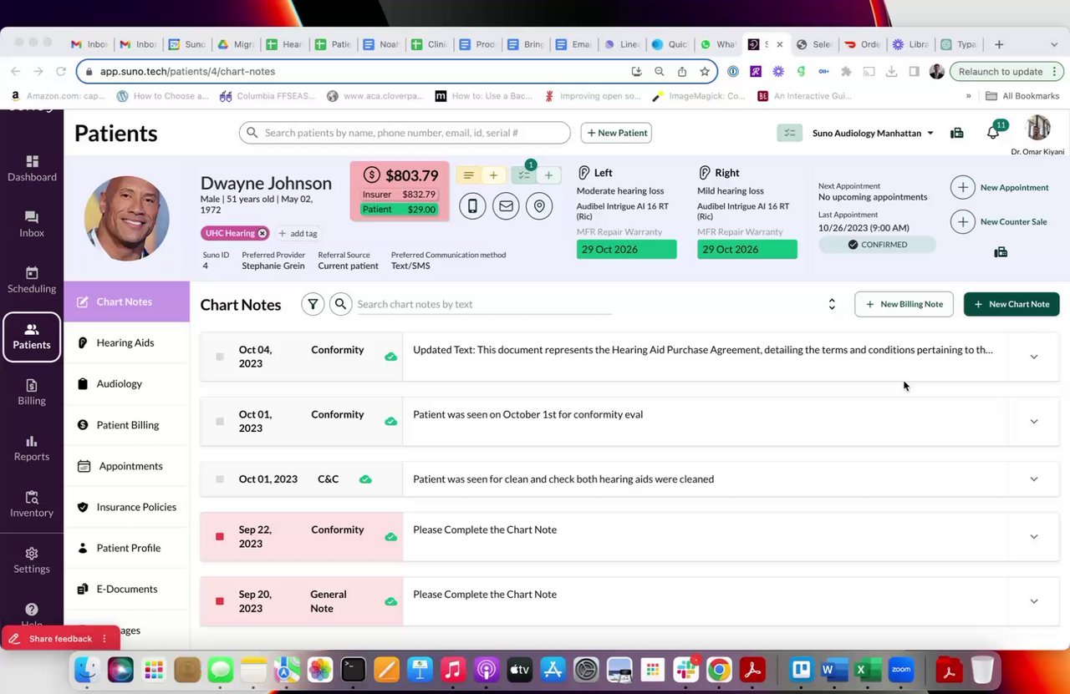Toggle checkbox for Oct 01 Conformity note

220,421
